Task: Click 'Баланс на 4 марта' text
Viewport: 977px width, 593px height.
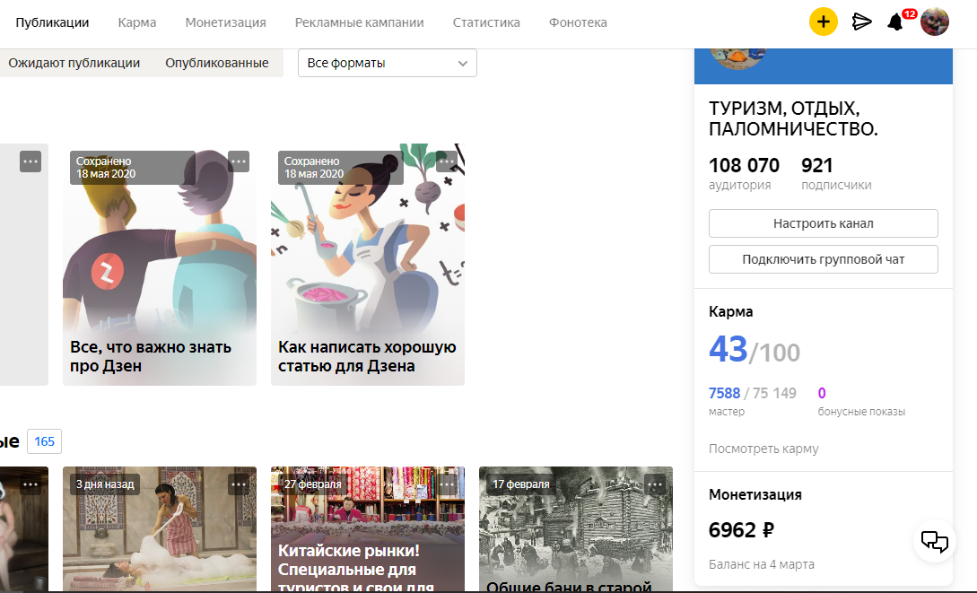Action: point(762,564)
